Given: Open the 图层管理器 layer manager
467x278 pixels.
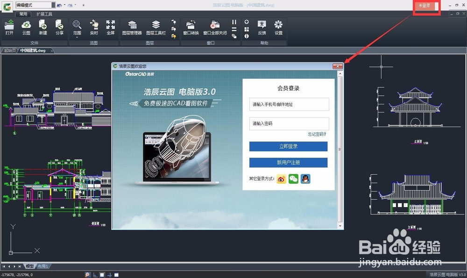Looking at the screenshot, I should (132, 28).
